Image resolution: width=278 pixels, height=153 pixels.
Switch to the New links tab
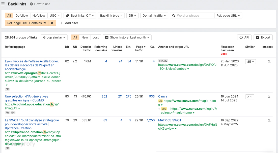tap(85, 37)
